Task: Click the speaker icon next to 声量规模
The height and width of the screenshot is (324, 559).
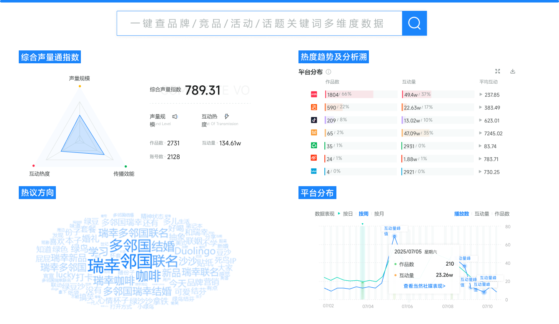Action: coord(175,117)
